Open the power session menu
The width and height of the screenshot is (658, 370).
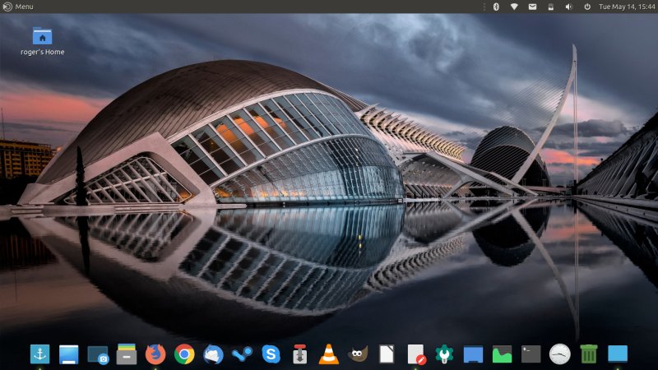click(x=587, y=7)
